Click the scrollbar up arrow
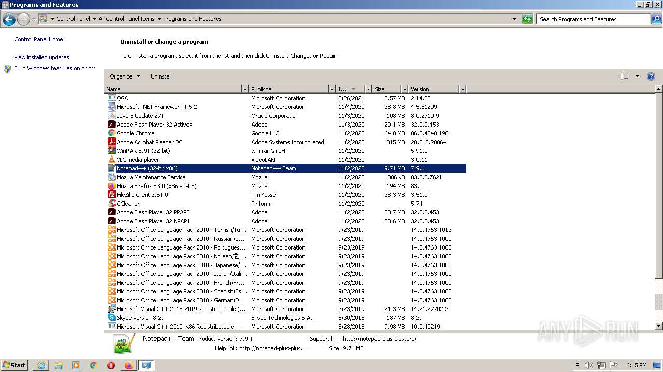This screenshot has height=372, width=663. (659, 89)
